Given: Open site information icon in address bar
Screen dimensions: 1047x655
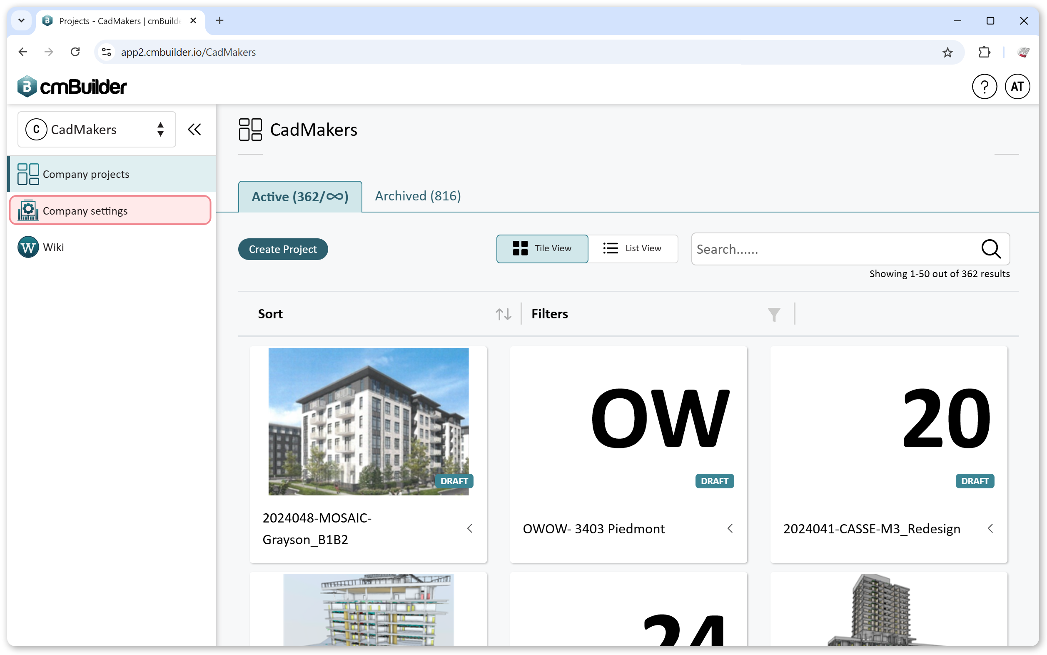Looking at the screenshot, I should point(106,52).
